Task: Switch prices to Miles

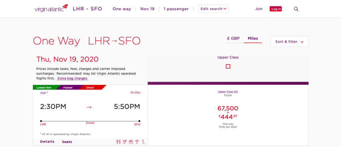Action: (x=253, y=38)
